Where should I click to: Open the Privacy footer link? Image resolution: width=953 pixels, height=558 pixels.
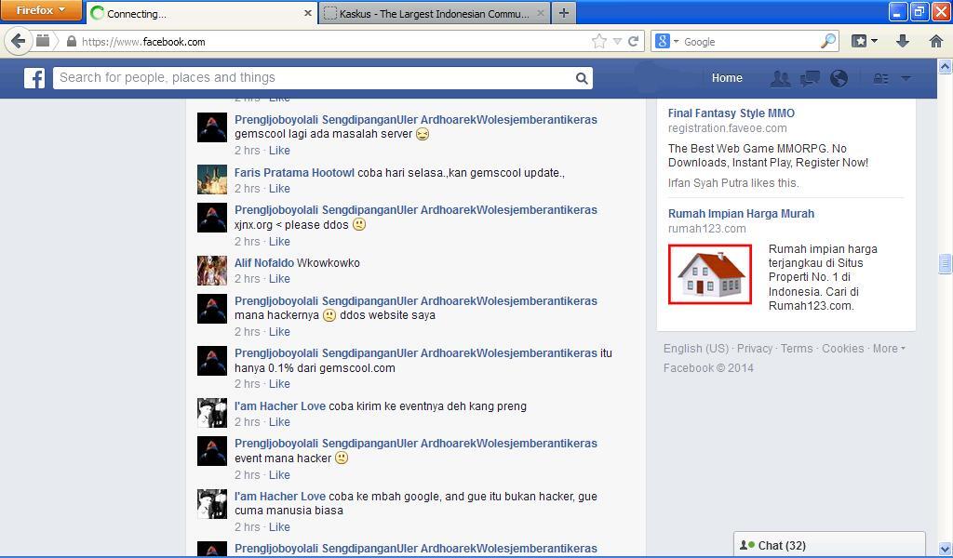754,349
